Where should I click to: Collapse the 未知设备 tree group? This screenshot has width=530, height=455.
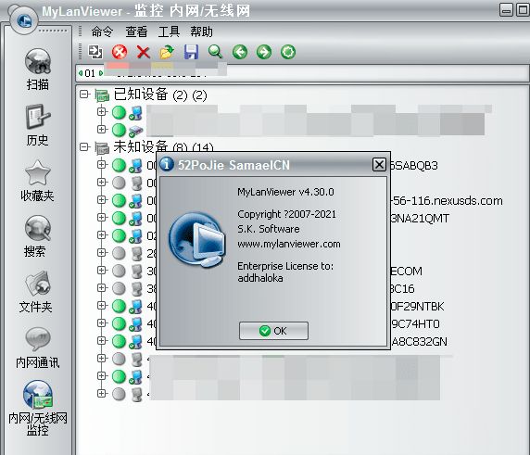(x=83, y=146)
